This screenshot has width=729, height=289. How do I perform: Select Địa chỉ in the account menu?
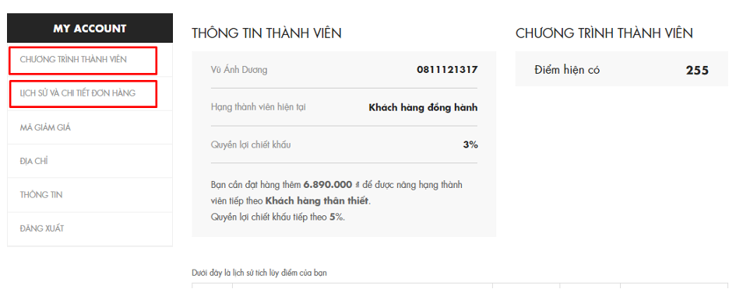pyautogui.click(x=90, y=161)
